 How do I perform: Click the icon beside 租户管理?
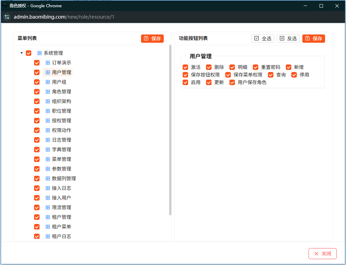pyautogui.click(x=48, y=217)
